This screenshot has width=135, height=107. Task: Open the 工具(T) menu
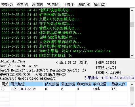69,5
